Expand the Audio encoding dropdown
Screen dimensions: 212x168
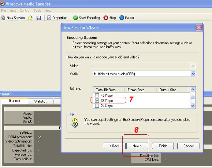(x=193, y=74)
